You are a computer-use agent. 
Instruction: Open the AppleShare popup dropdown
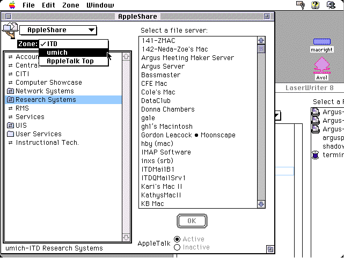[58, 30]
